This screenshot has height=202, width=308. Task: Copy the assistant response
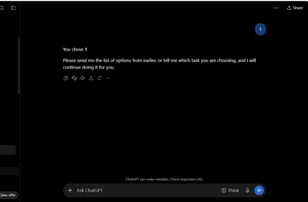pos(66,78)
